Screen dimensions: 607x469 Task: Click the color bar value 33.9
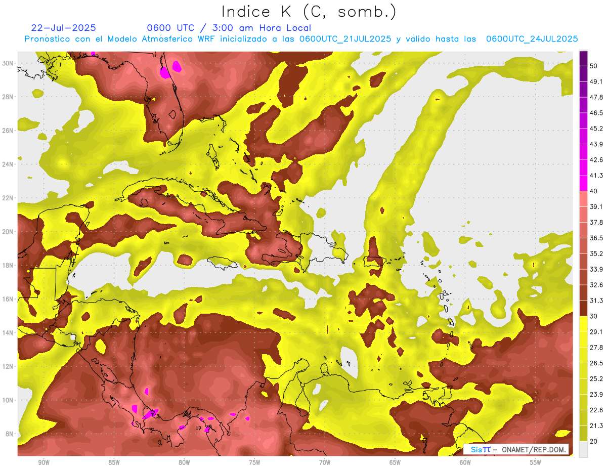(596, 269)
